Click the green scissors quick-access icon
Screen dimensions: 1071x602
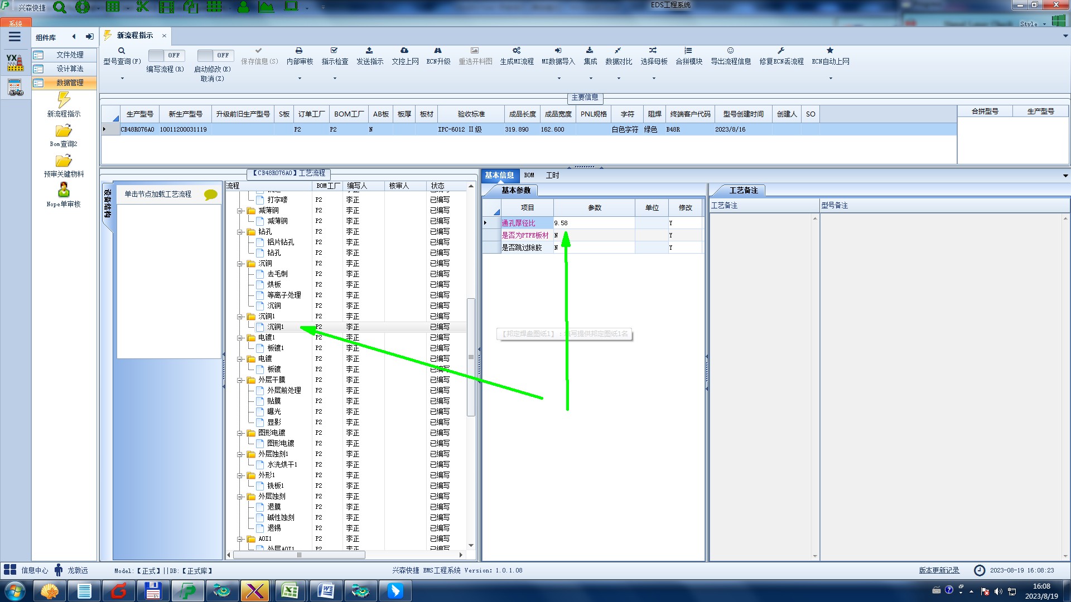pyautogui.click(x=143, y=7)
